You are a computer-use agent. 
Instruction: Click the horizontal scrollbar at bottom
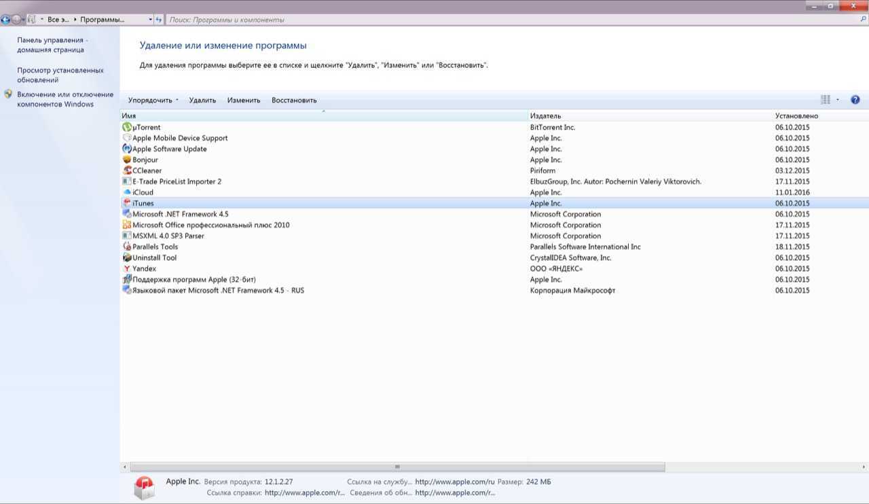click(x=397, y=467)
